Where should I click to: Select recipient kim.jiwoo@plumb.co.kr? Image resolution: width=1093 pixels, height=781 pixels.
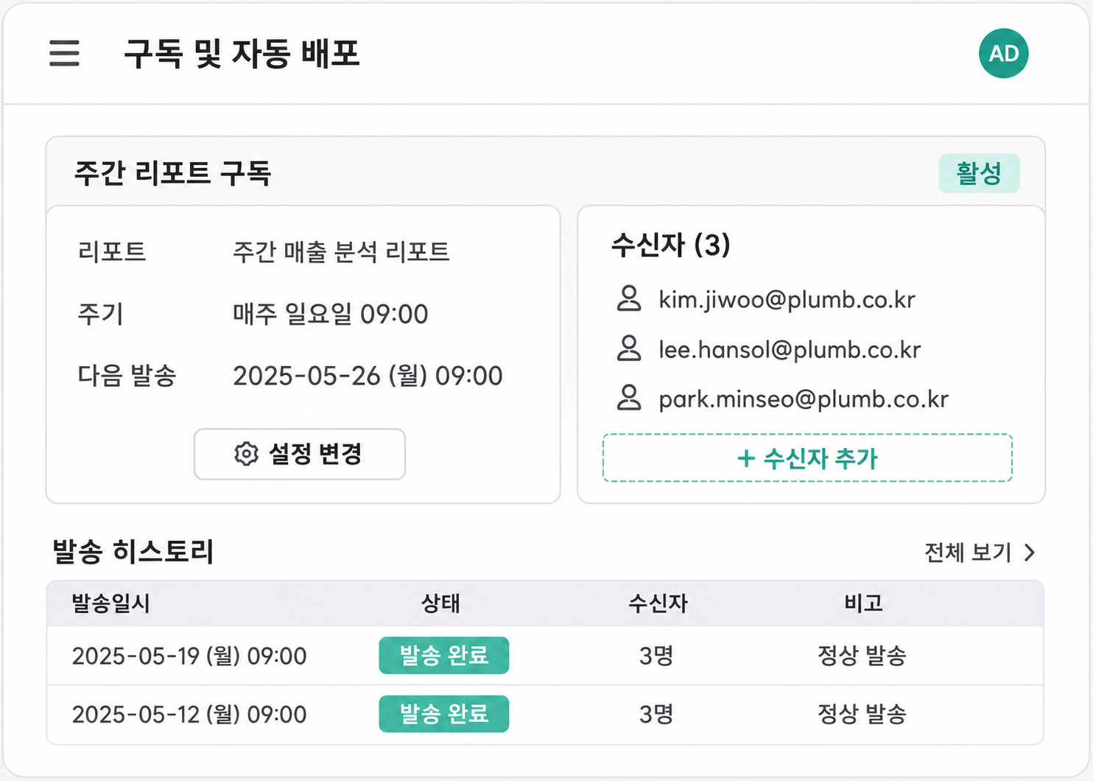pyautogui.click(x=787, y=300)
